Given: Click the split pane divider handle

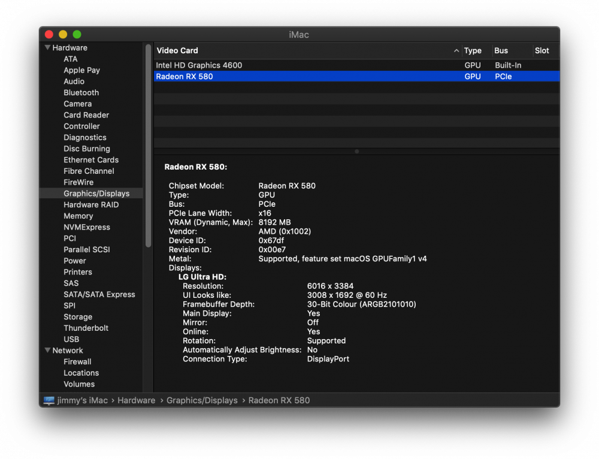Looking at the screenshot, I should [357, 152].
